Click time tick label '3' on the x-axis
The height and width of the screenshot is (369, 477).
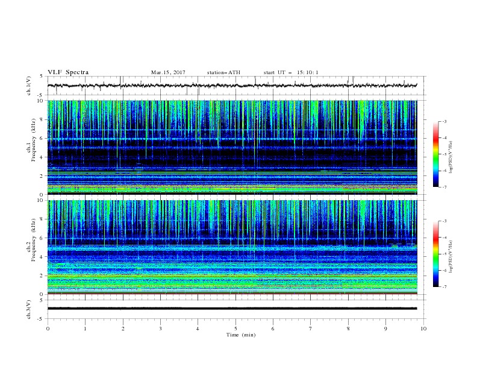click(160, 329)
